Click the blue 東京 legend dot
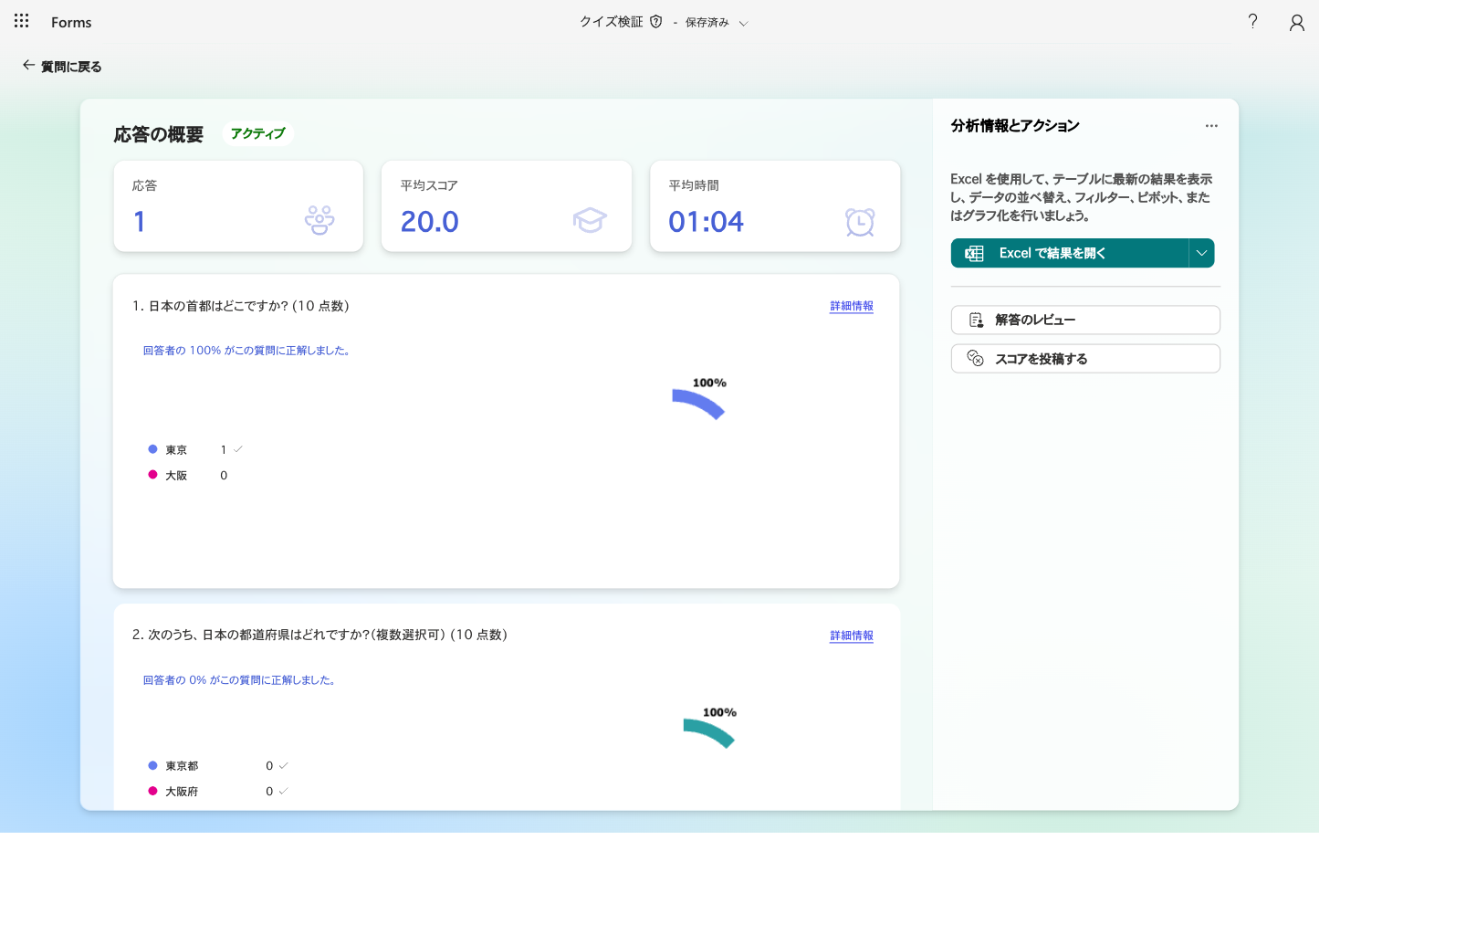Viewport: 1466px width, 925px height. (x=152, y=449)
